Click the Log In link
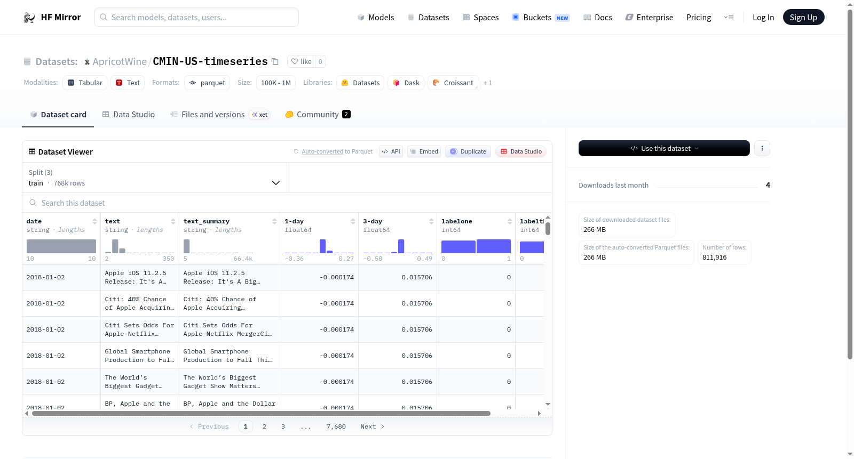Viewport: 854px width, 459px height. point(763,17)
